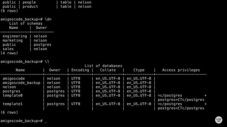Click the 'Access privileges' column header

point(181,70)
